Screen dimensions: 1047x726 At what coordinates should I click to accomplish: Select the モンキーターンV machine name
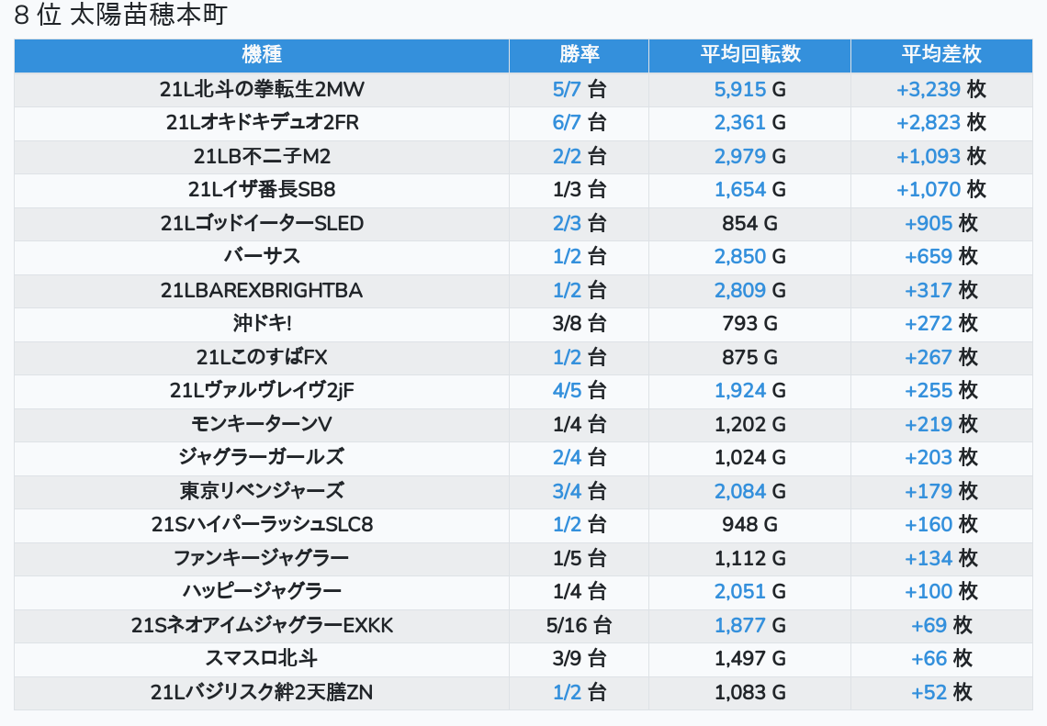pyautogui.click(x=262, y=424)
